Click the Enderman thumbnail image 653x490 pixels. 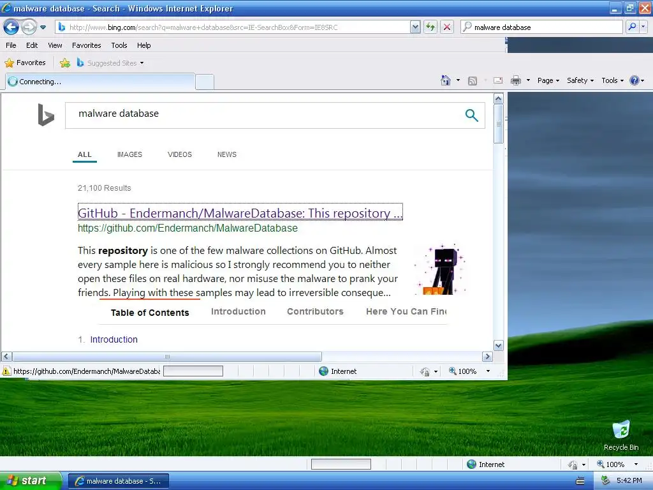point(441,270)
